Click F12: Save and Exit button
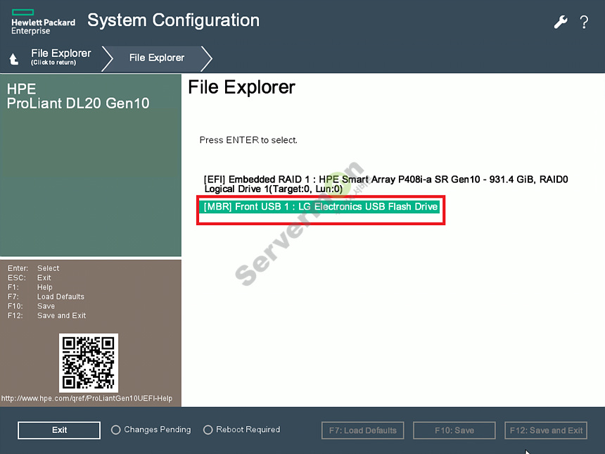Viewport: 605px width, 454px height. (546, 431)
